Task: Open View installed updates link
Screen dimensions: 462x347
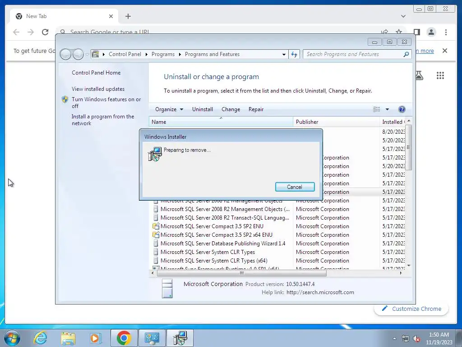Action: pyautogui.click(x=98, y=89)
